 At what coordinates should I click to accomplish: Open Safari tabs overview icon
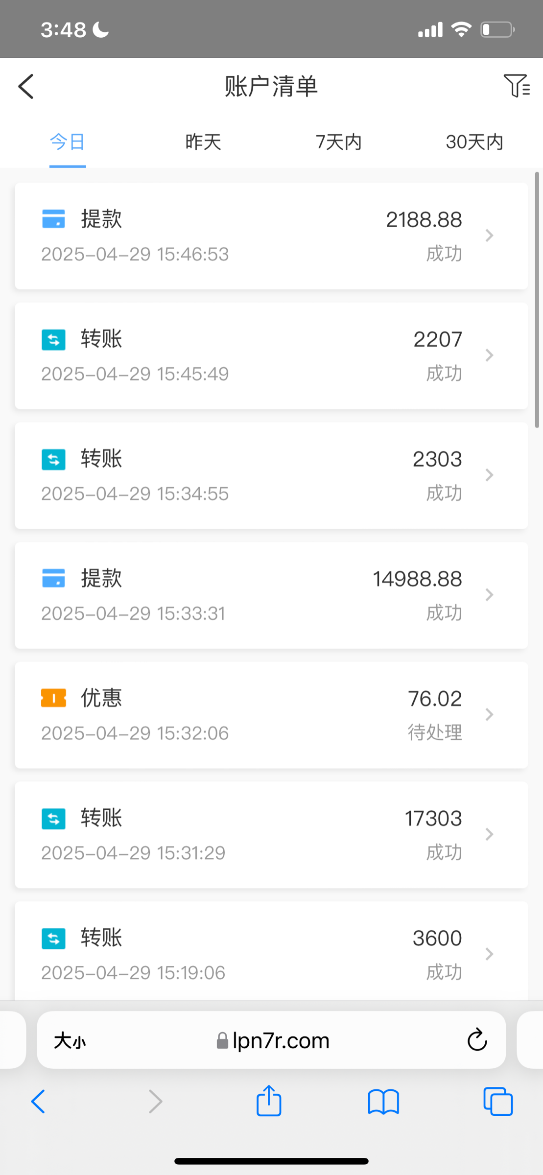[x=497, y=1102]
